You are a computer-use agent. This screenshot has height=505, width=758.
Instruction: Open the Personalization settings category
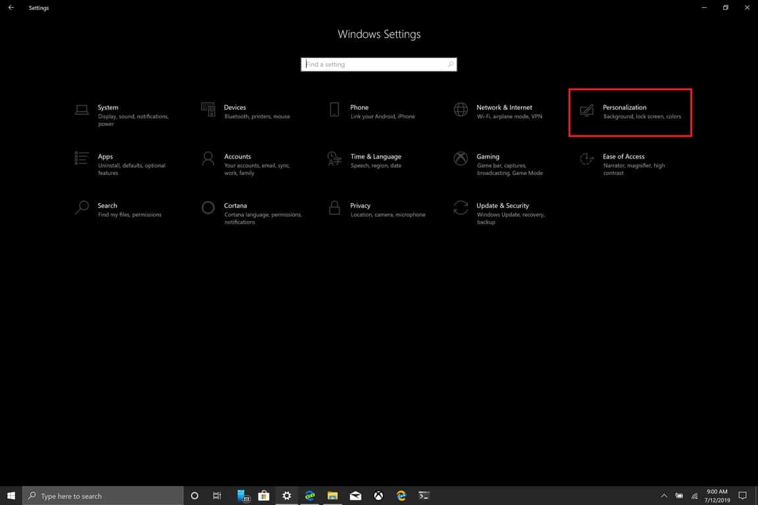(x=630, y=112)
